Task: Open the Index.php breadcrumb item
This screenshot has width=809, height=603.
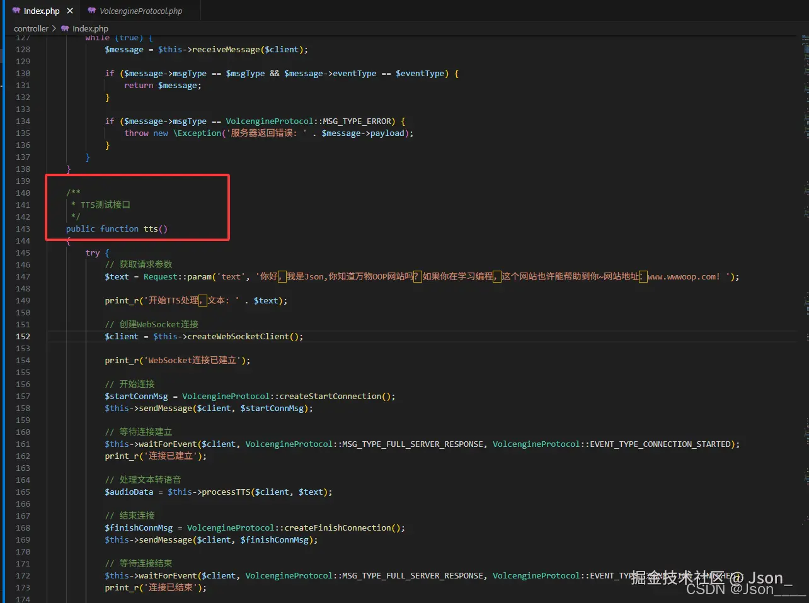Action: [90, 28]
